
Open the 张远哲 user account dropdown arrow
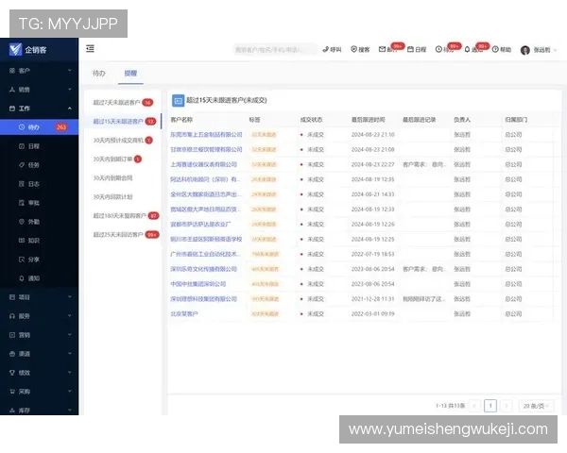coord(555,50)
